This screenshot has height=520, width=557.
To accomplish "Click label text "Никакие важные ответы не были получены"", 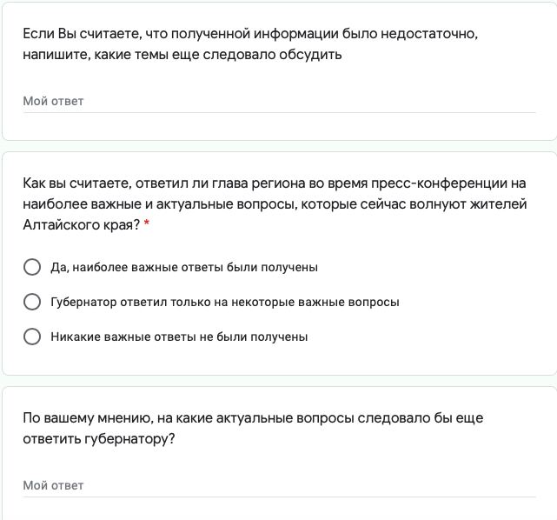I will [x=179, y=337].
